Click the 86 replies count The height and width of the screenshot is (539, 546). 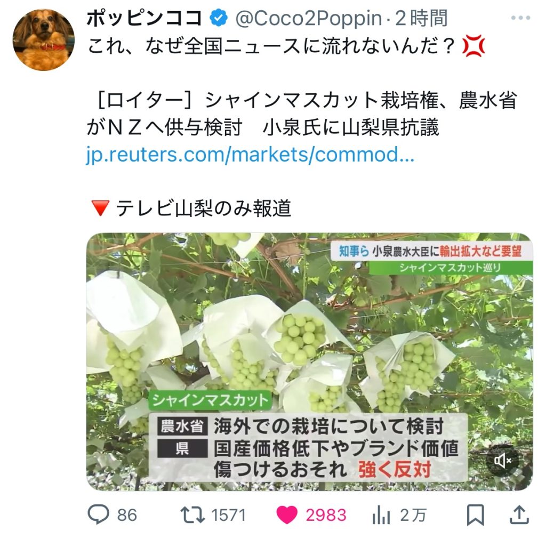[x=127, y=516]
